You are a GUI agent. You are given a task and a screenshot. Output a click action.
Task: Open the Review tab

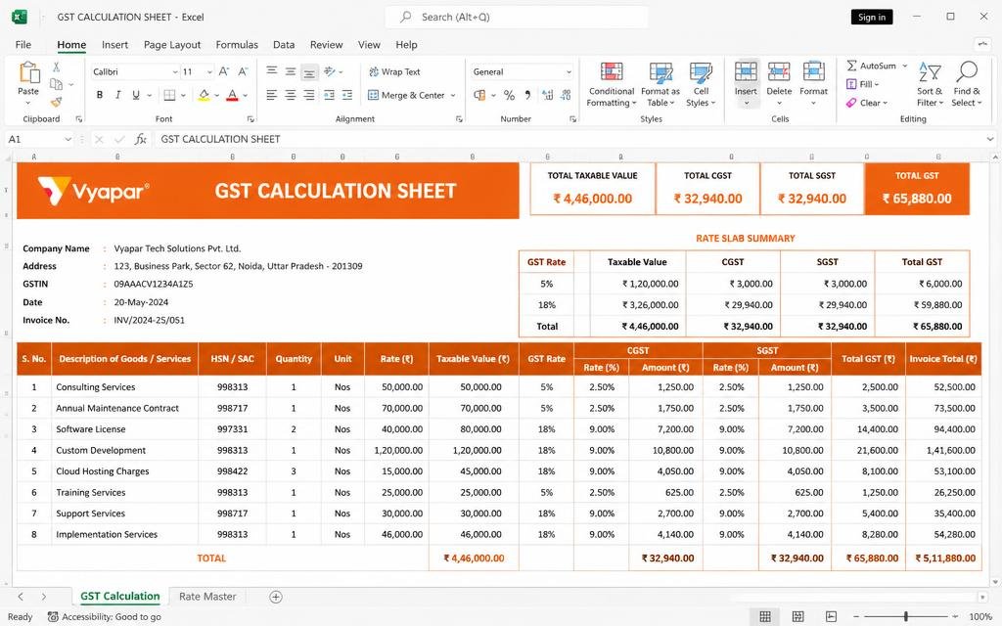click(x=327, y=45)
